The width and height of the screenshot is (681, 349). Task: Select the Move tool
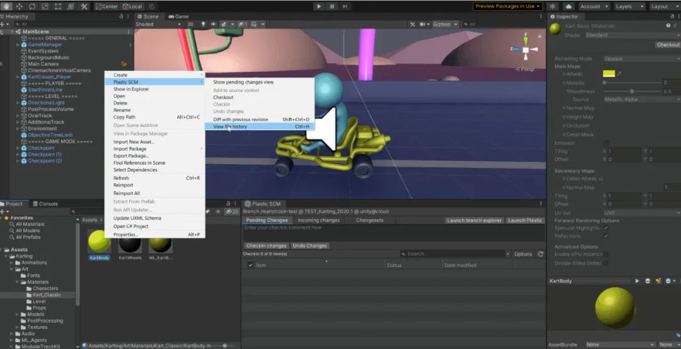pyautogui.click(x=19, y=6)
